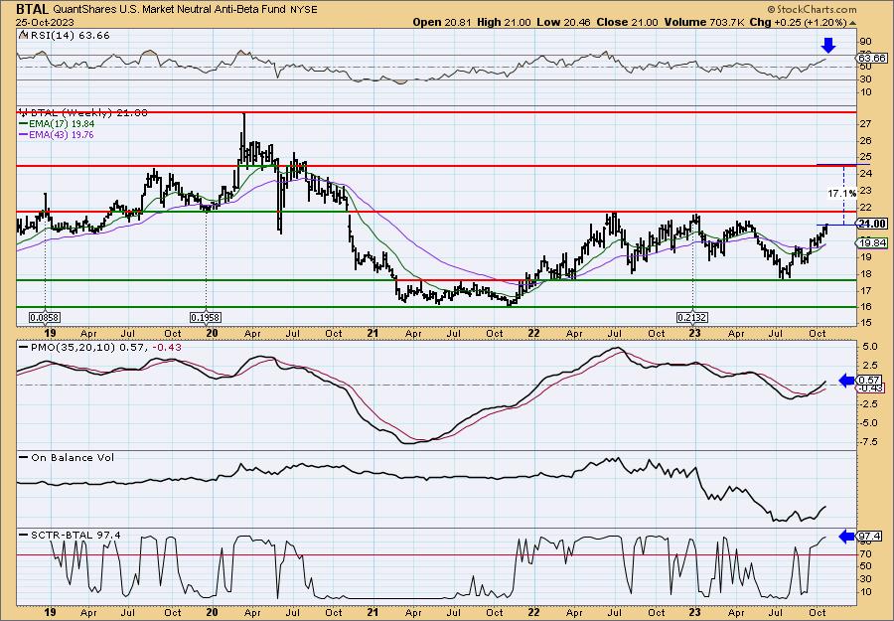Click the 17.1% upside target annotation

842,194
